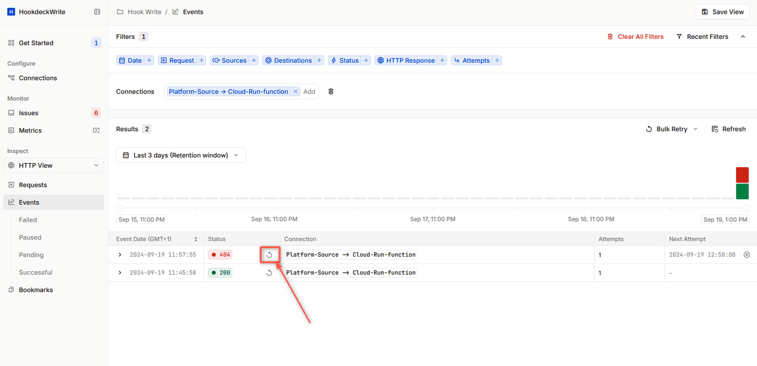Retry the successful 200 event

click(270, 272)
